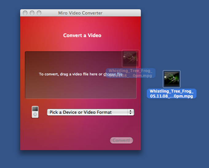Select the Whistling_Tree_Frog mpg file thumbnail on desktop
209x168 pixels.
pyautogui.click(x=172, y=79)
